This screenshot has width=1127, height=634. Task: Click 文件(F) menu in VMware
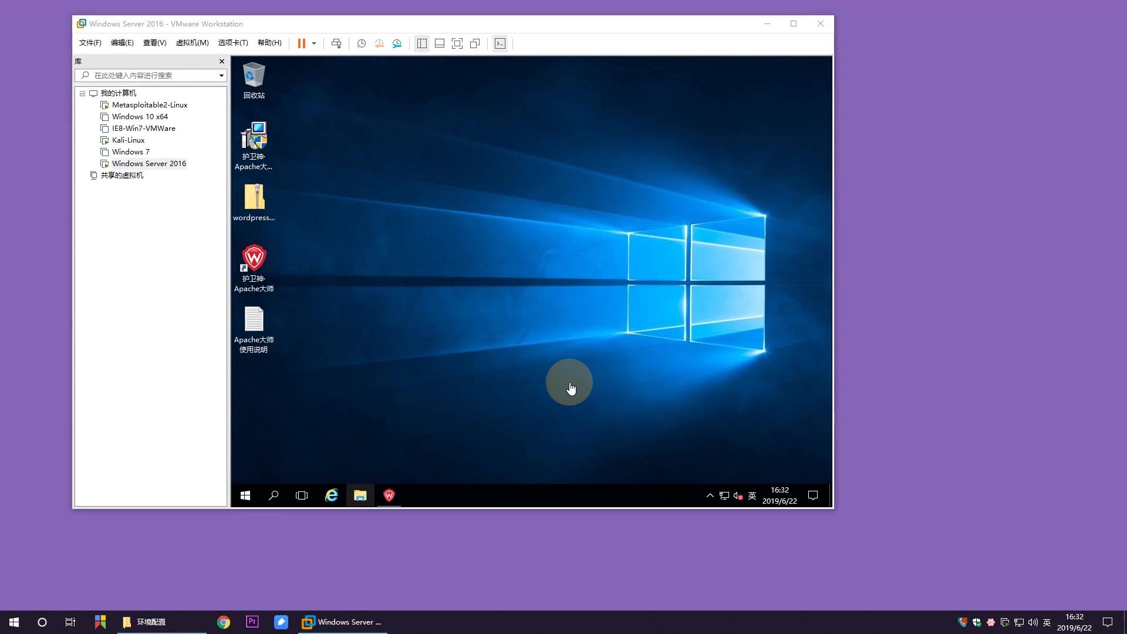coord(89,43)
